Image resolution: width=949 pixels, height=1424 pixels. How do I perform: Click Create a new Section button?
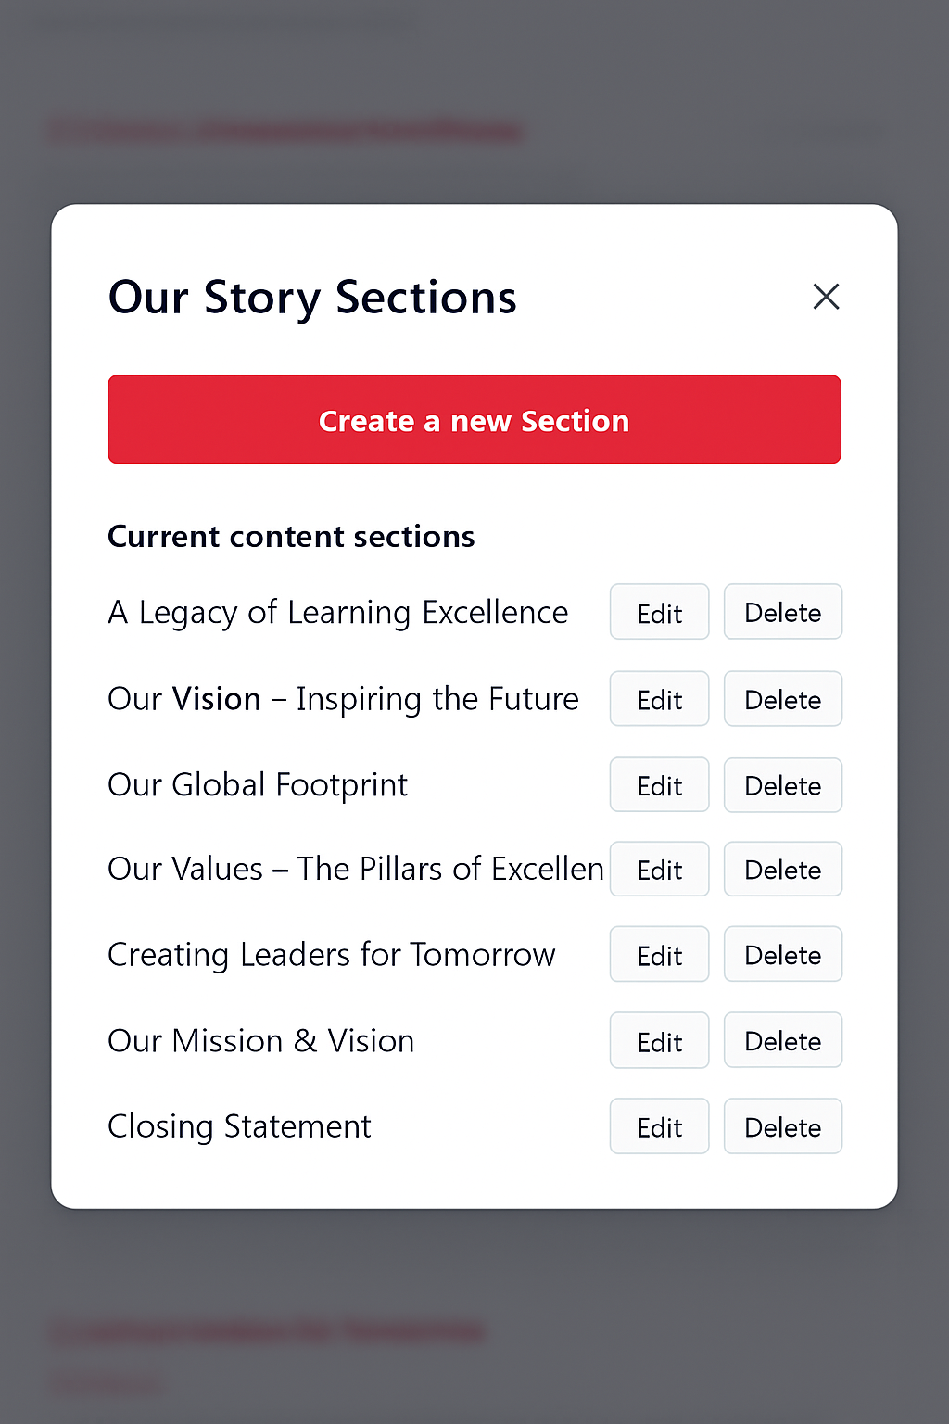click(474, 420)
